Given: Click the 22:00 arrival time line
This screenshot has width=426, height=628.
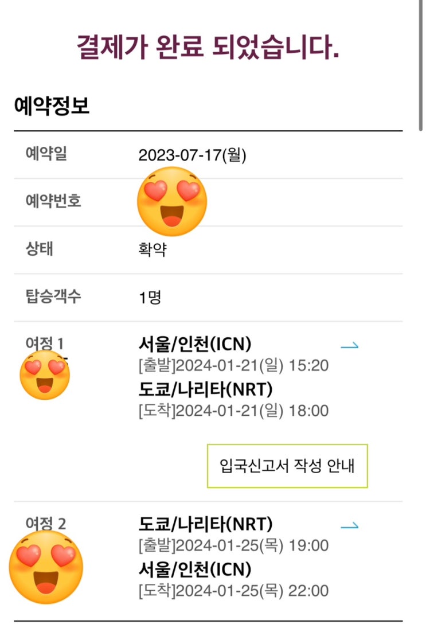Looking at the screenshot, I should pyautogui.click(x=234, y=591).
